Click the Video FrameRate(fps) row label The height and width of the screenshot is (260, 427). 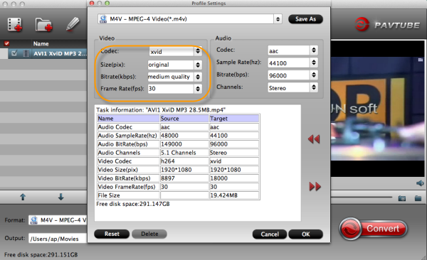128,187
